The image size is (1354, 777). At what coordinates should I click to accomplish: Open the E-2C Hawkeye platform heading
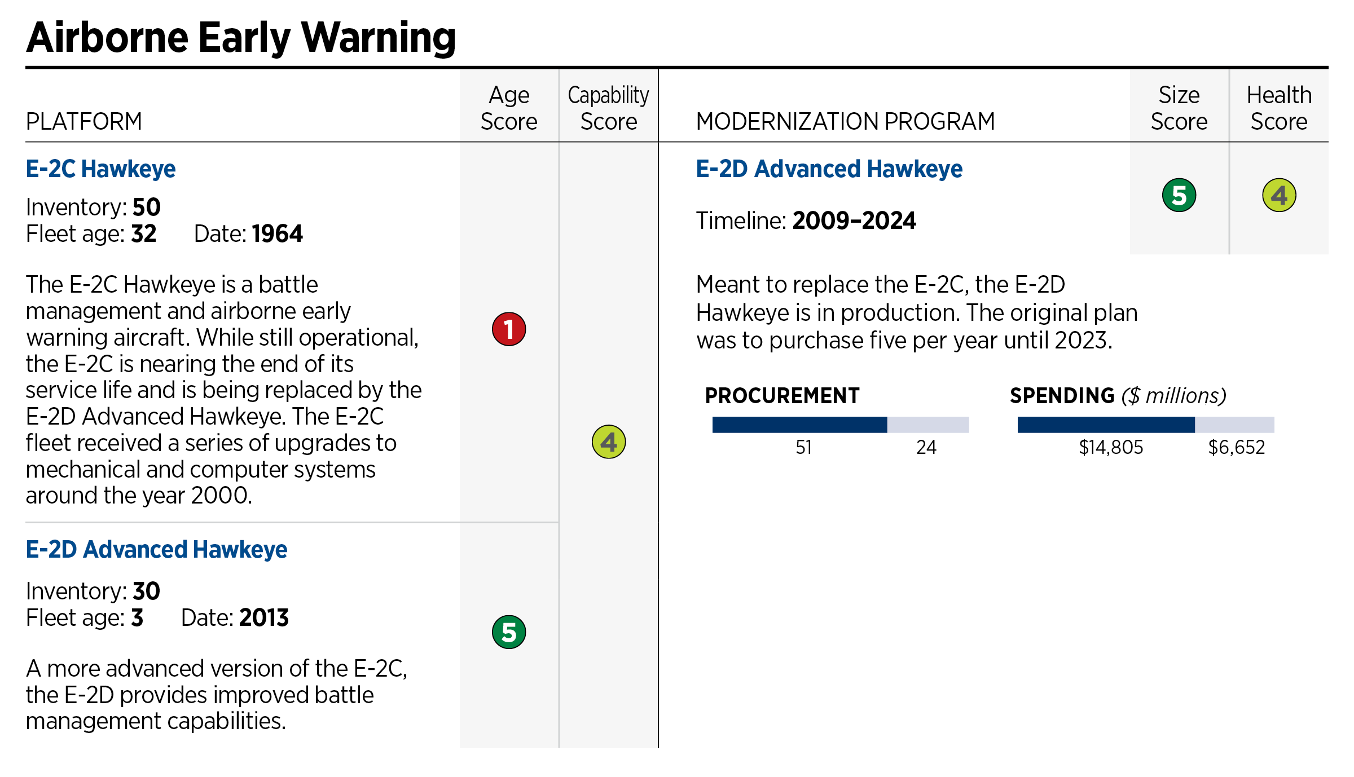point(101,169)
